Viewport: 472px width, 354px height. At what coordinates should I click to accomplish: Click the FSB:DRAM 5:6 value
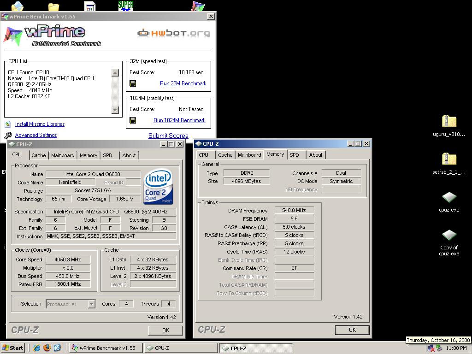294,218
